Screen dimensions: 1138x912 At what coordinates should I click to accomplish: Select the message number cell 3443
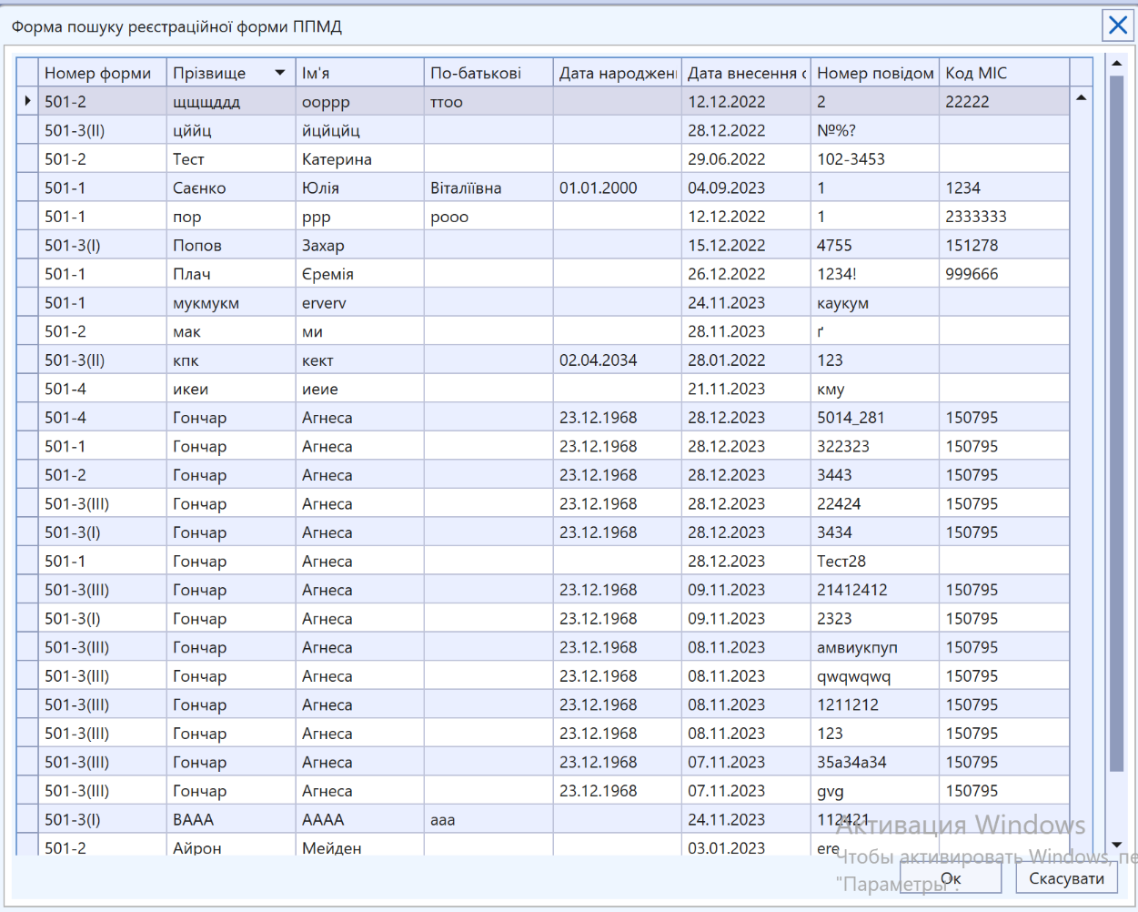(875, 475)
